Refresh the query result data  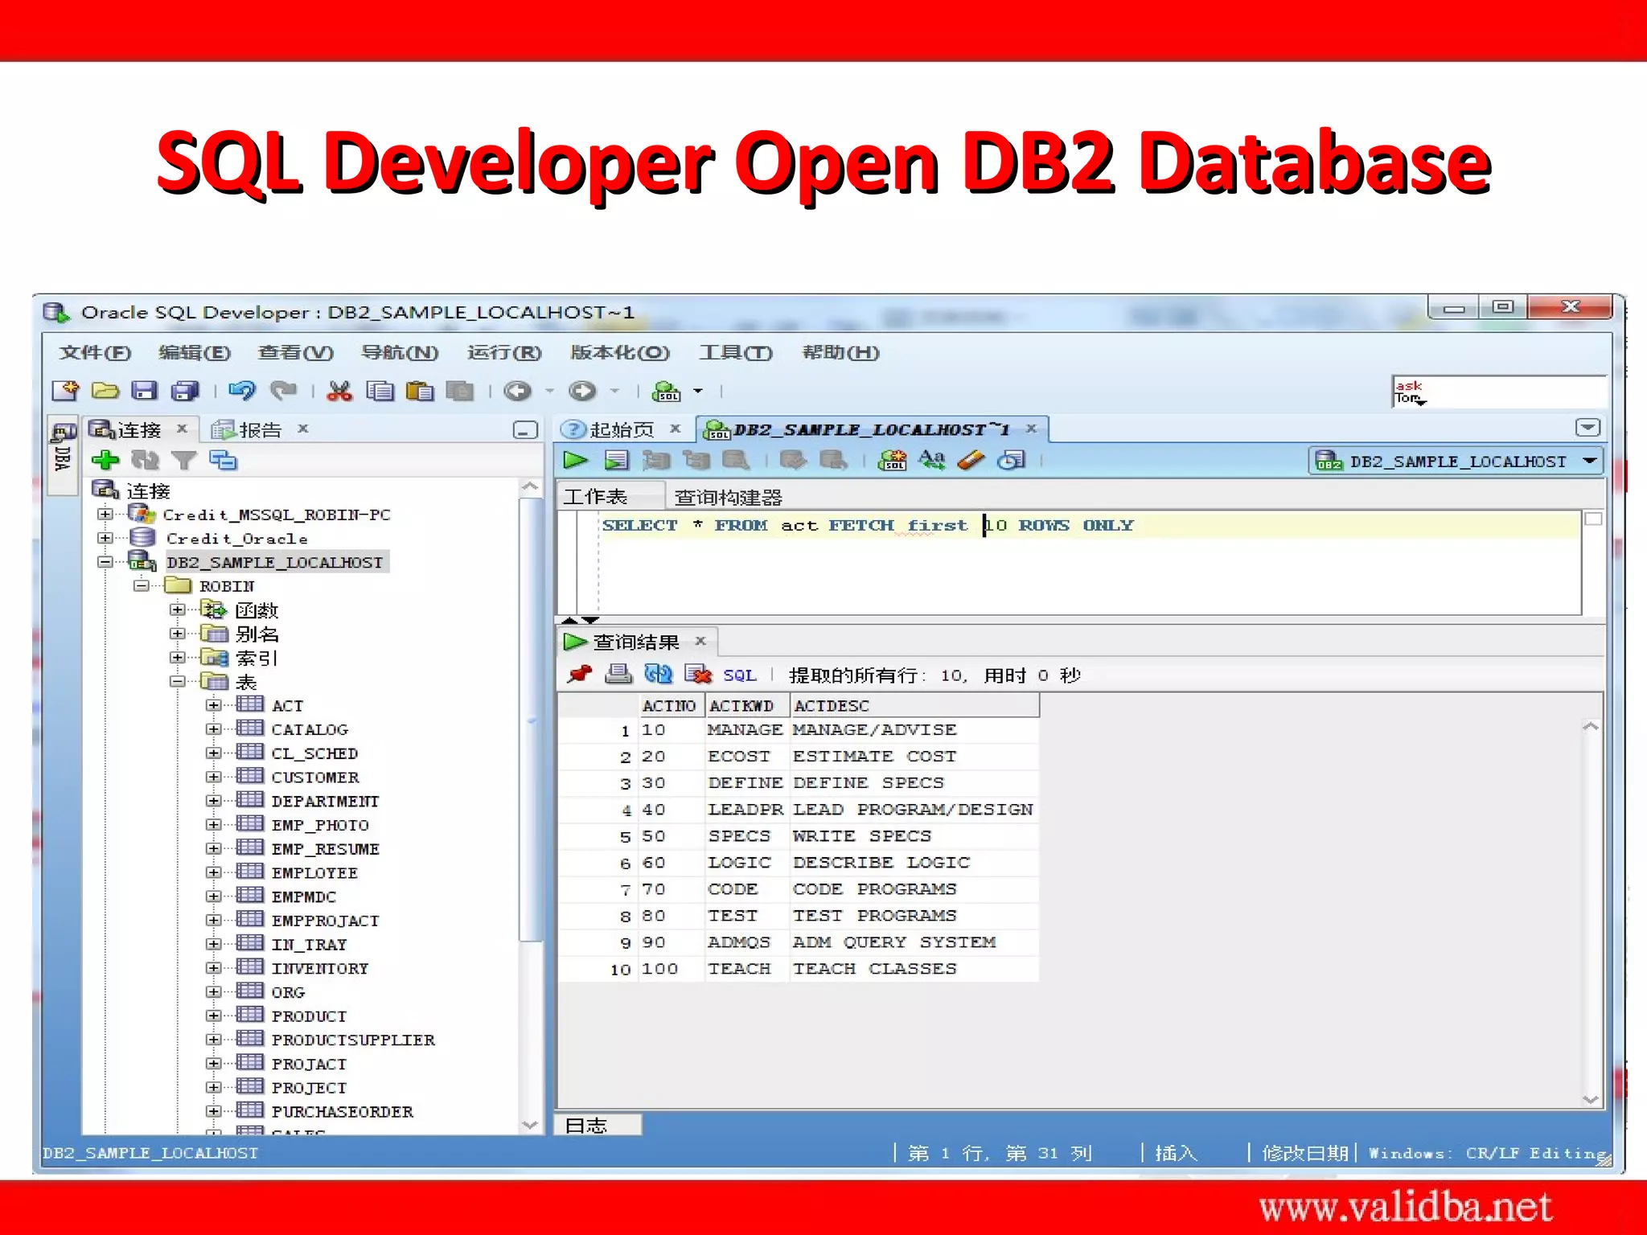658,674
